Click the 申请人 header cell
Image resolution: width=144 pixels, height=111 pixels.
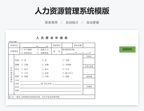[x=89, y=56]
